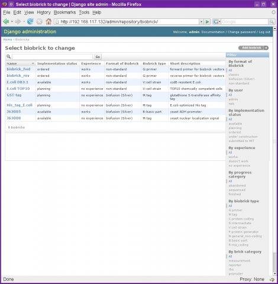278x284 pixels.
Task: Open the biobrick_rev entry
Action: coord(18,76)
